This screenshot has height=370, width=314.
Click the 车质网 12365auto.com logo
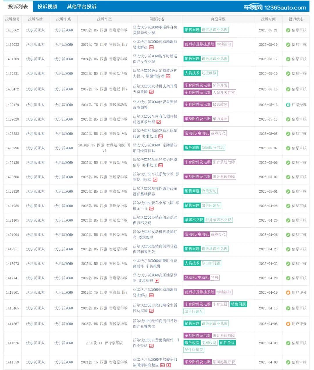point(275,7)
